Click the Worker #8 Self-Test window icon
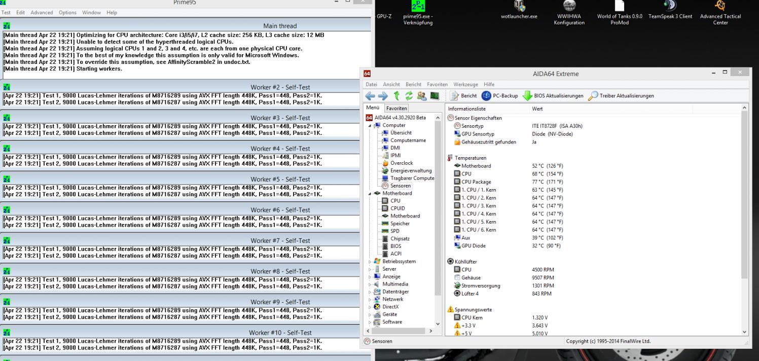 [x=7, y=271]
